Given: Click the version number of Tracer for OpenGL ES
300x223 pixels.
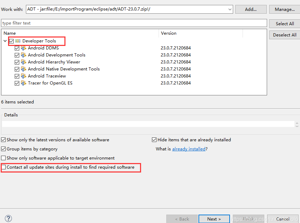Looking at the screenshot, I should 176,83.
